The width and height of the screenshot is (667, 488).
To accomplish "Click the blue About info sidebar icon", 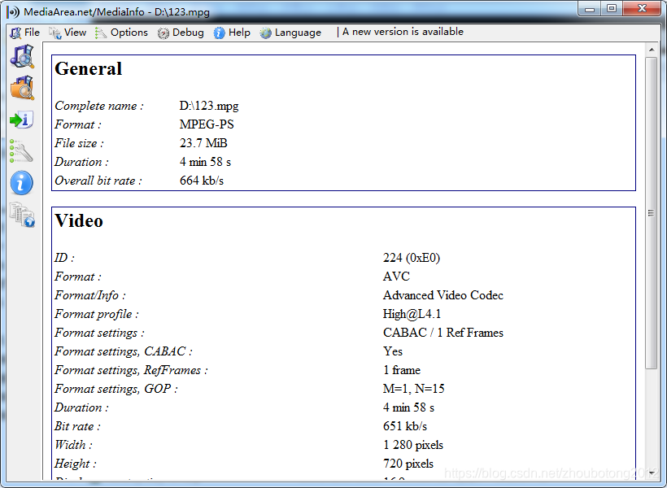I will (x=22, y=183).
